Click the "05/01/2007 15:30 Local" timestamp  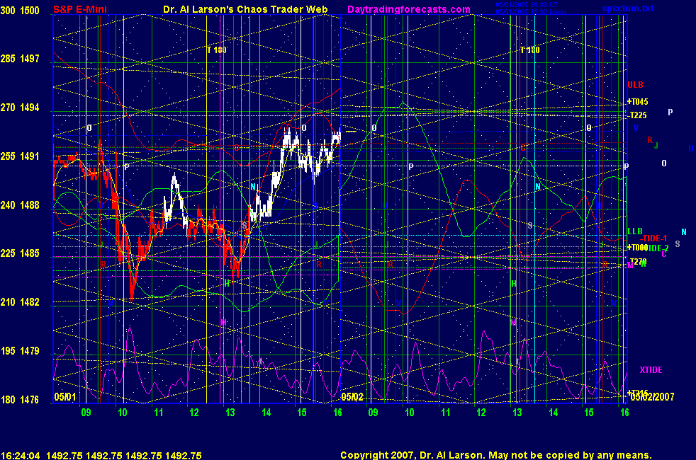pos(530,11)
